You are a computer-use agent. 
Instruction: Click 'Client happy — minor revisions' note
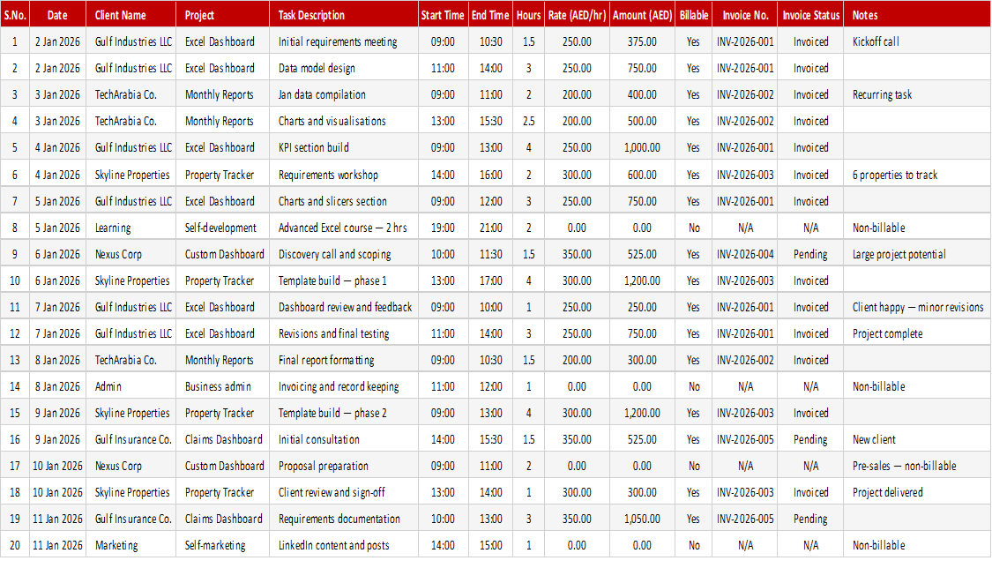pos(918,307)
